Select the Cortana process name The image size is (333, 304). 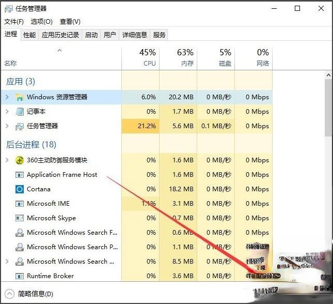point(39,189)
